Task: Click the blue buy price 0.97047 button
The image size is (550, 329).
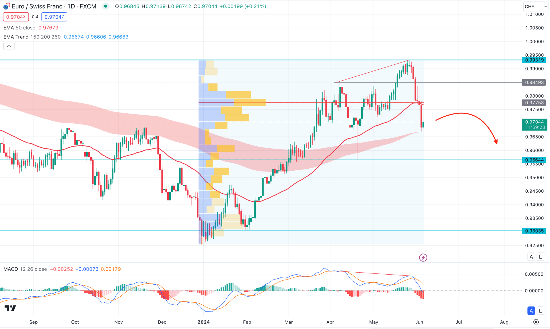Action: click(x=54, y=17)
